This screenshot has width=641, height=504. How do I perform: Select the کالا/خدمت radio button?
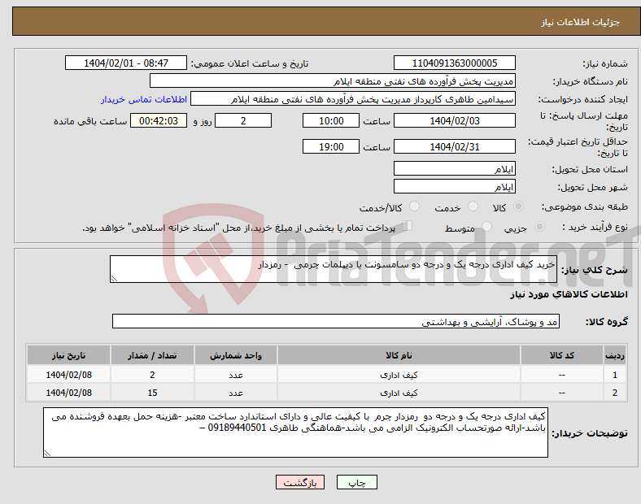point(414,206)
